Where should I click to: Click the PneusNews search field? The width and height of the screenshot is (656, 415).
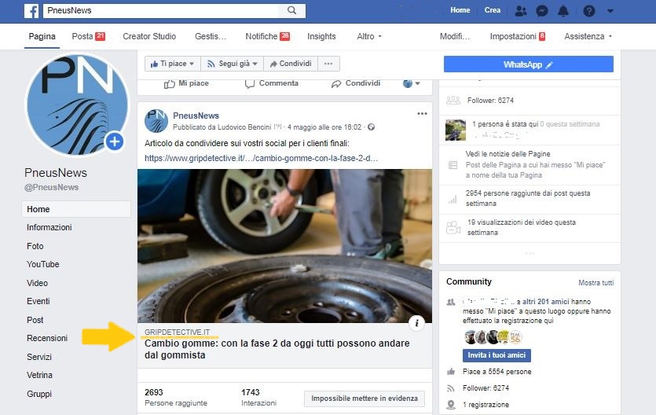tap(165, 11)
